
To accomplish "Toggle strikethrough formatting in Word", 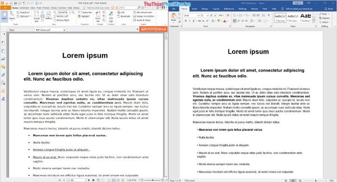I will [x=199, y=21].
